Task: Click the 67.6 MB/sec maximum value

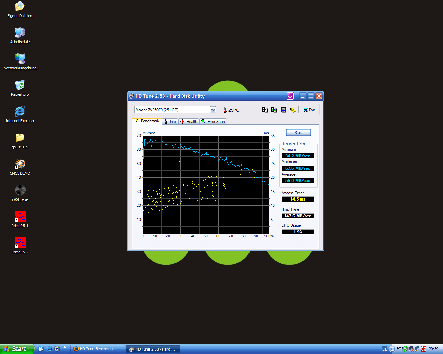Action: [298, 168]
